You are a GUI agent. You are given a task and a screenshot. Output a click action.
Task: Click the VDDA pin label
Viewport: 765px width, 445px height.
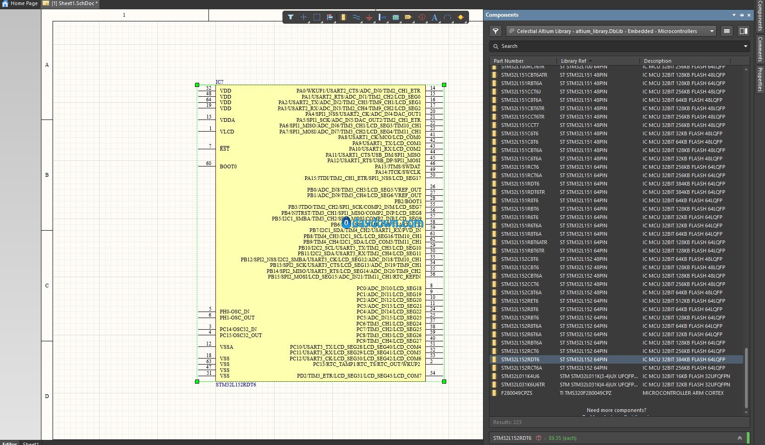[x=227, y=120]
